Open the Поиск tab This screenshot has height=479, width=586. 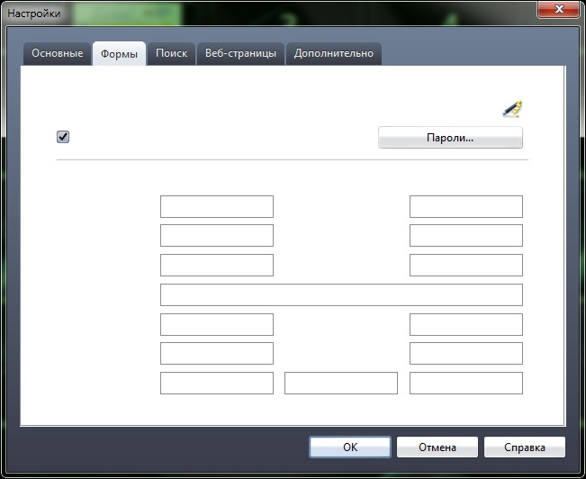click(x=172, y=53)
